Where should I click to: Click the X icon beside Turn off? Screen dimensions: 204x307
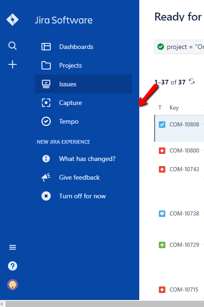click(46, 196)
